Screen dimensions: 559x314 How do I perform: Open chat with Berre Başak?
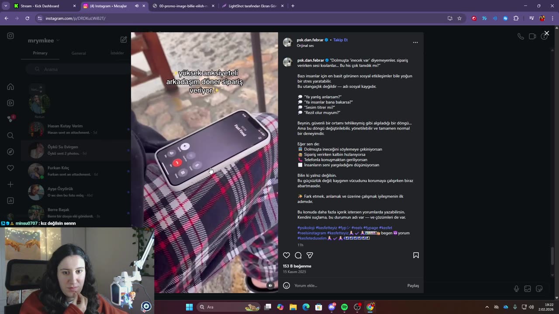click(x=76, y=213)
